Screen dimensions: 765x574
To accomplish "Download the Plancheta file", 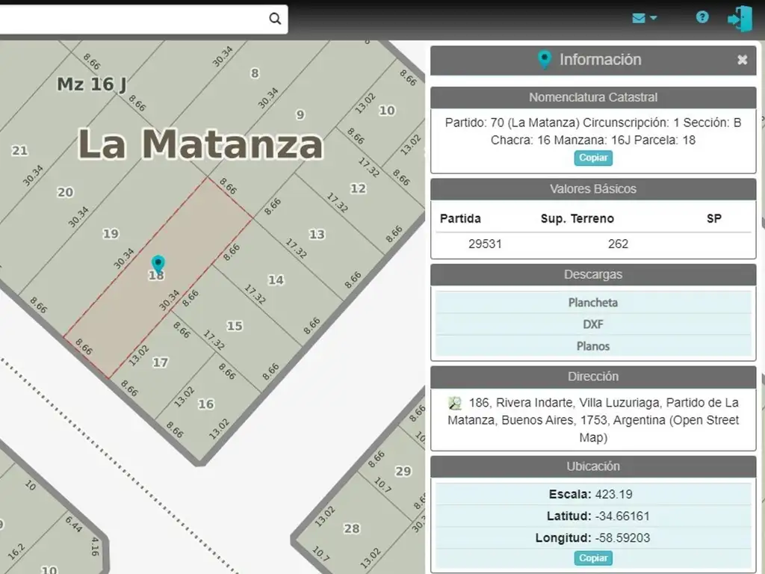I will point(593,303).
